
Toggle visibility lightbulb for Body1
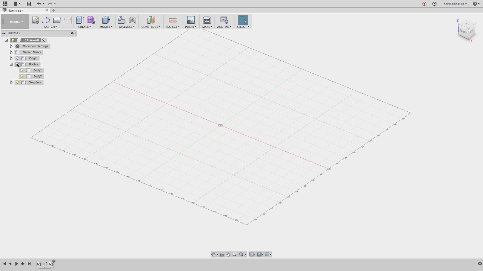pyautogui.click(x=22, y=70)
